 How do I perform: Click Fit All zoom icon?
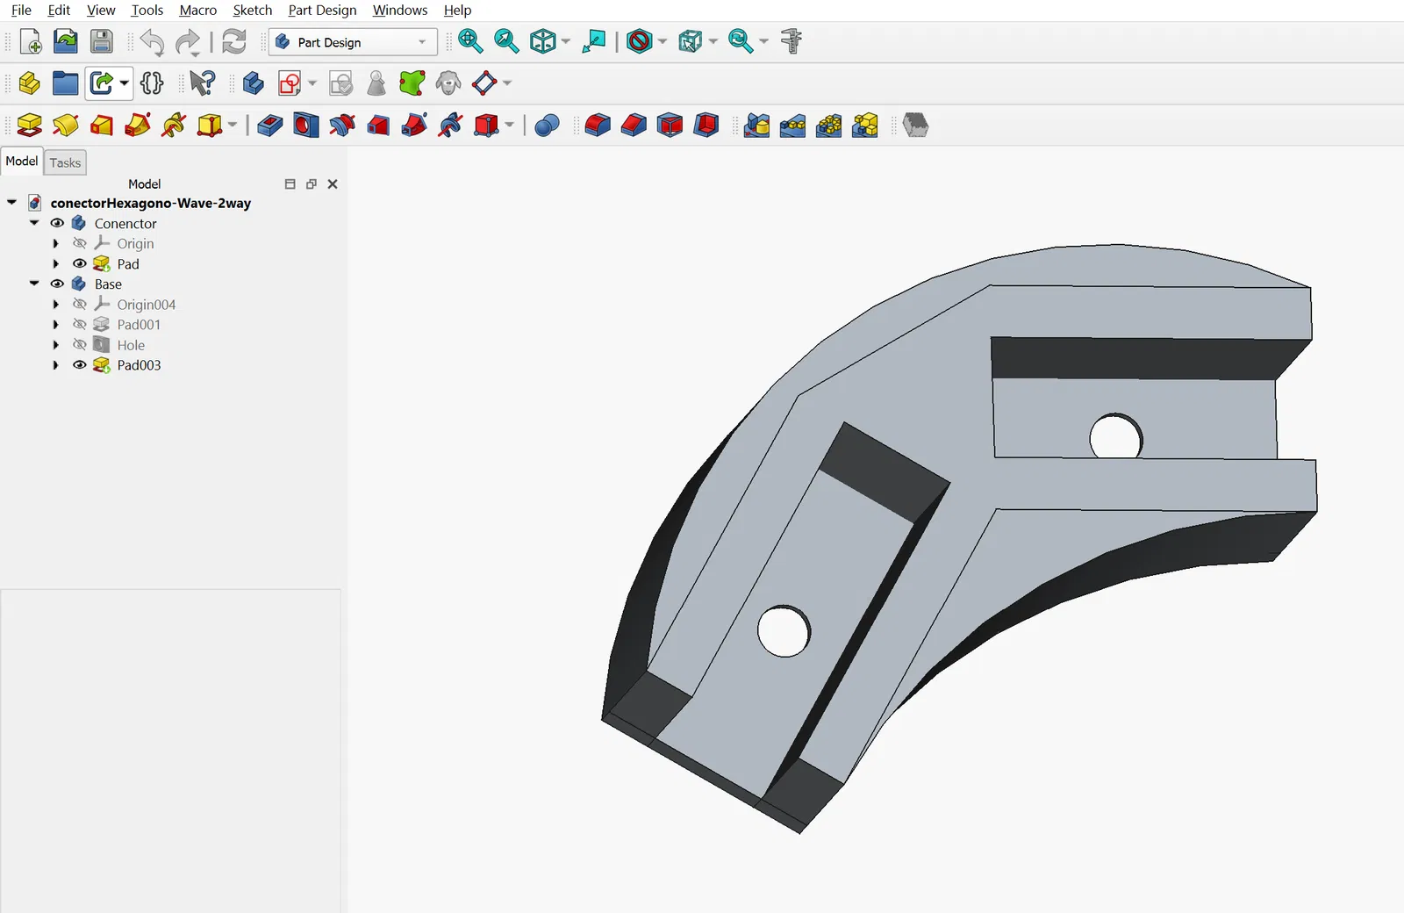[470, 41]
